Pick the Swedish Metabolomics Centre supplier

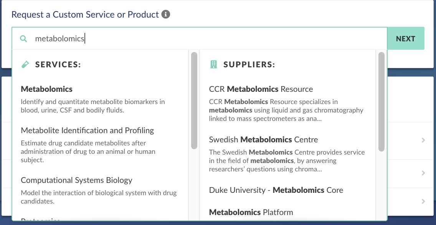tap(263, 140)
